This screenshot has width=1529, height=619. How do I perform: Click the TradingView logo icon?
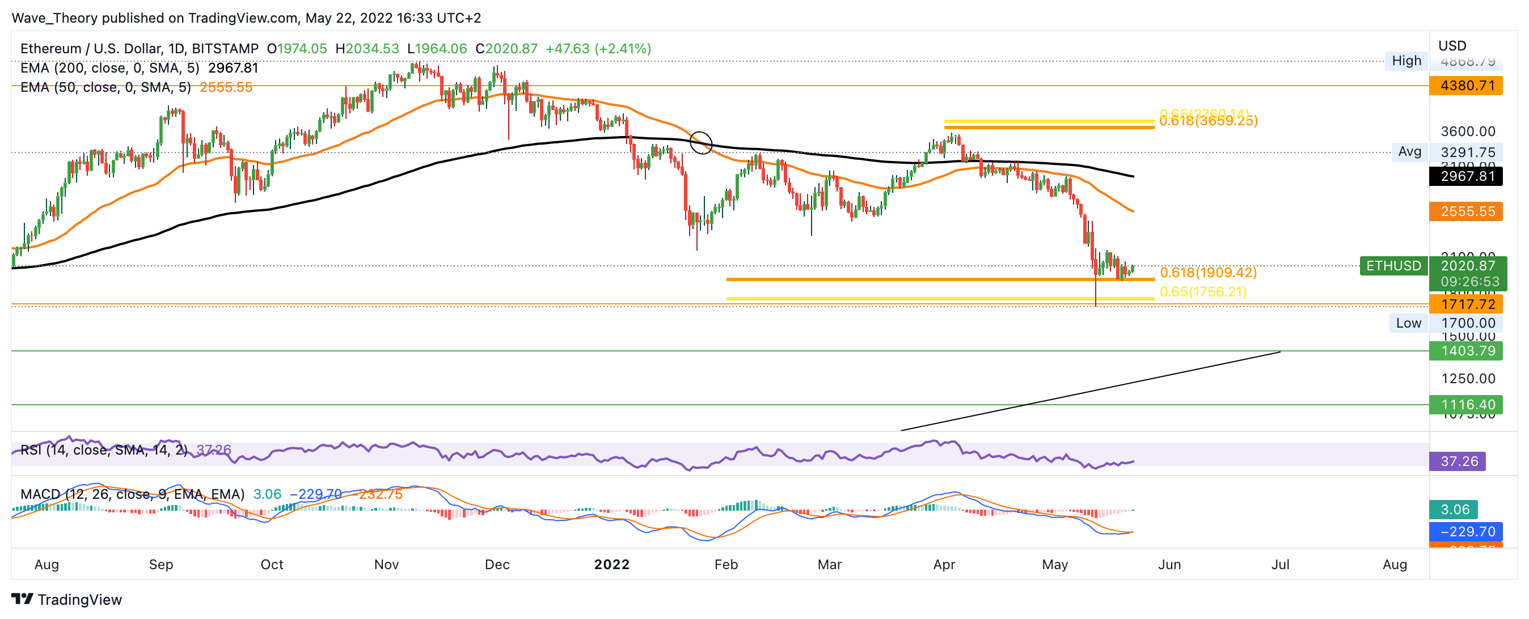click(22, 599)
